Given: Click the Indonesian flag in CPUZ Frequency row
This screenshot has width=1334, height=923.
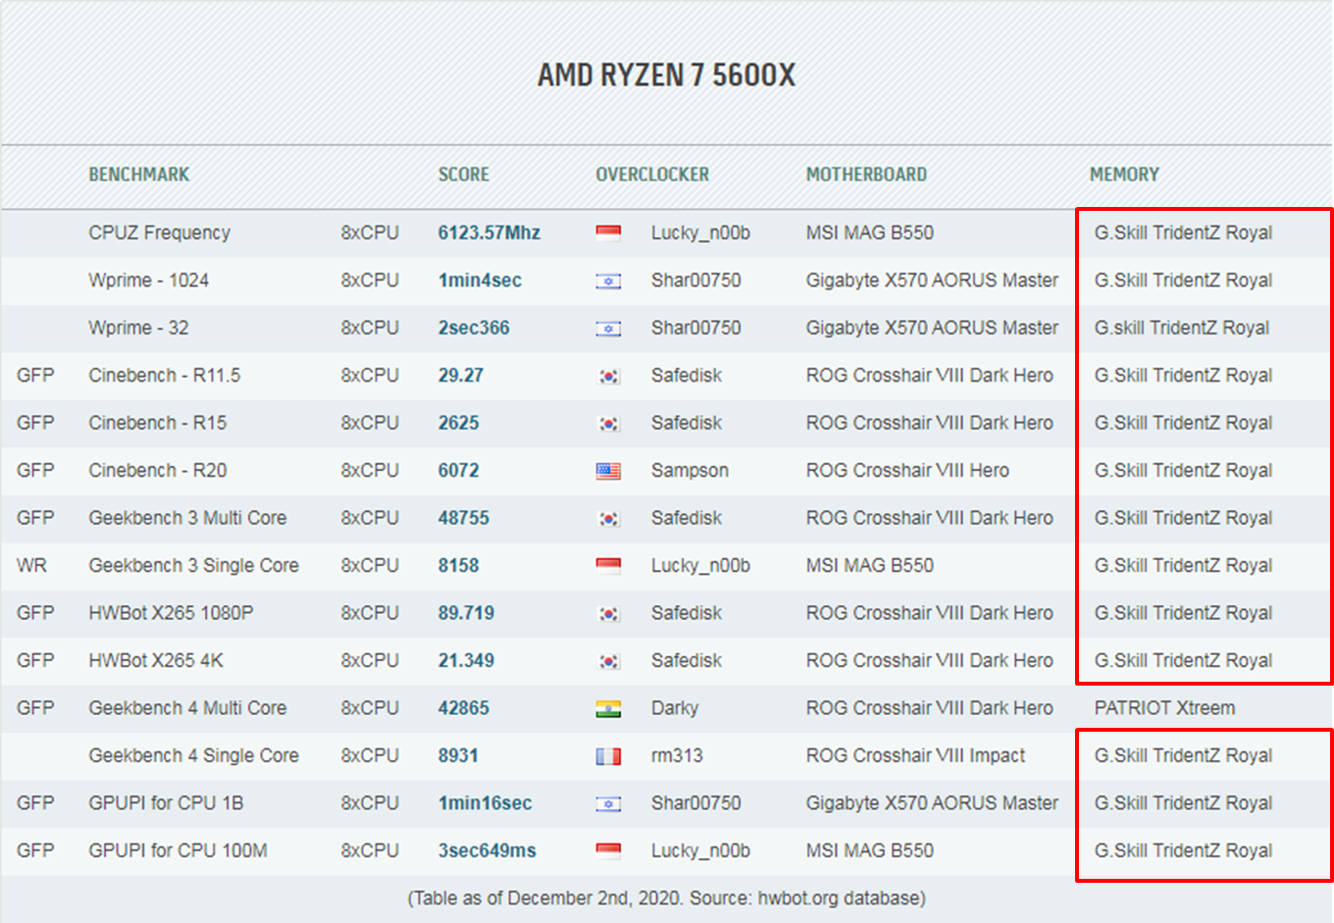Looking at the screenshot, I should (x=608, y=233).
